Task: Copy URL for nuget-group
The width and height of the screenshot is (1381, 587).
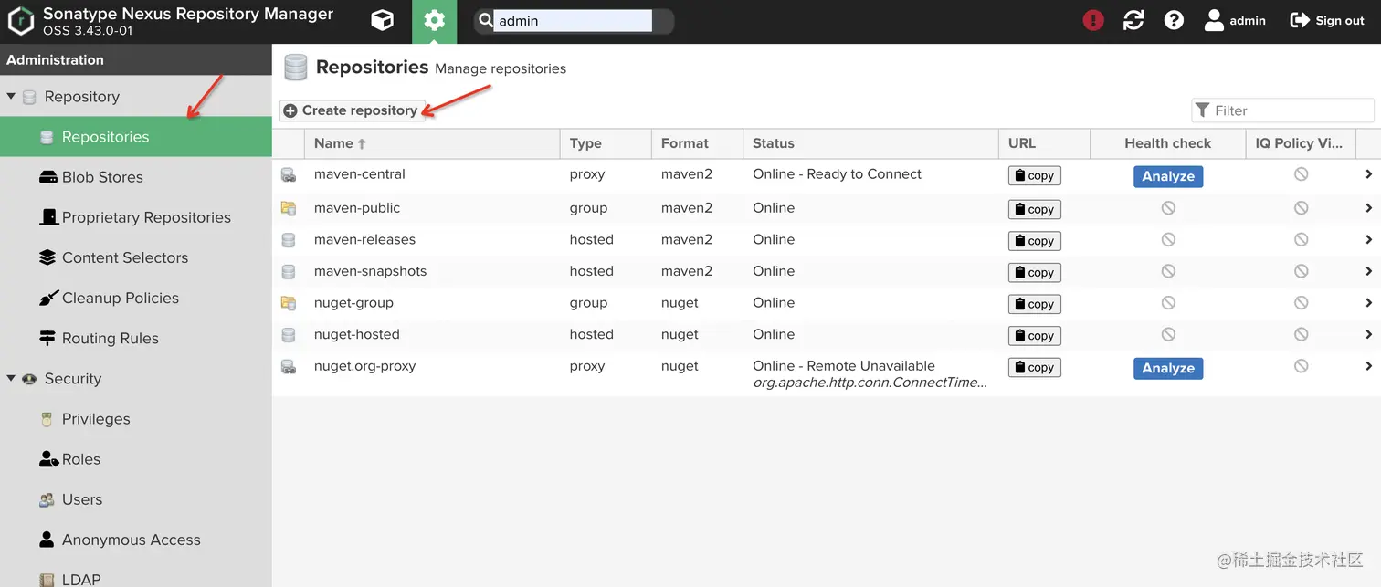Action: (x=1034, y=304)
